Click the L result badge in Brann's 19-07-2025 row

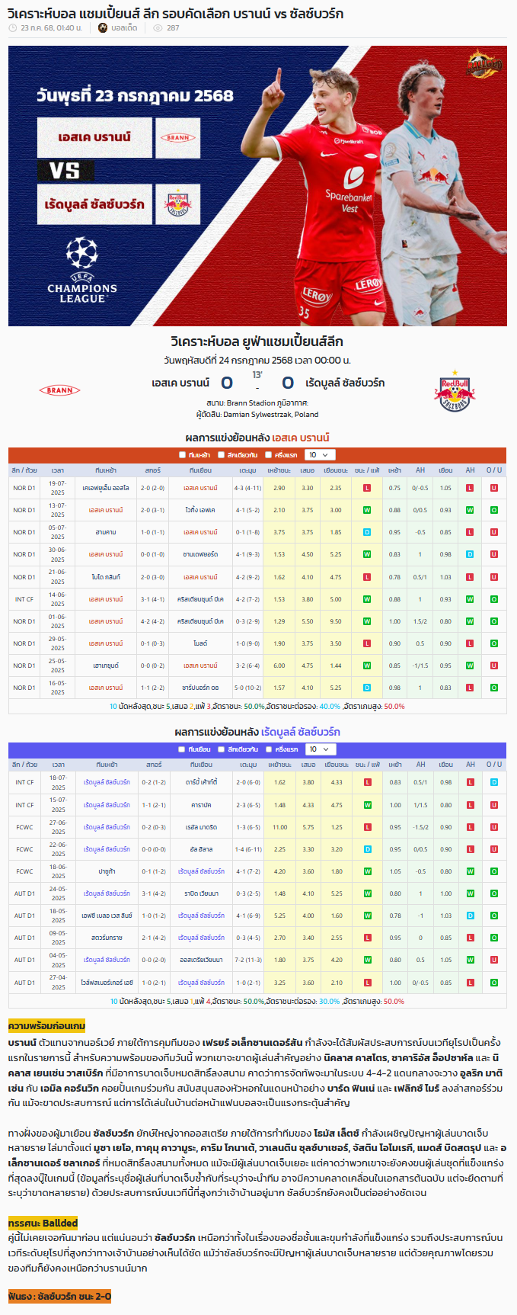point(367,488)
